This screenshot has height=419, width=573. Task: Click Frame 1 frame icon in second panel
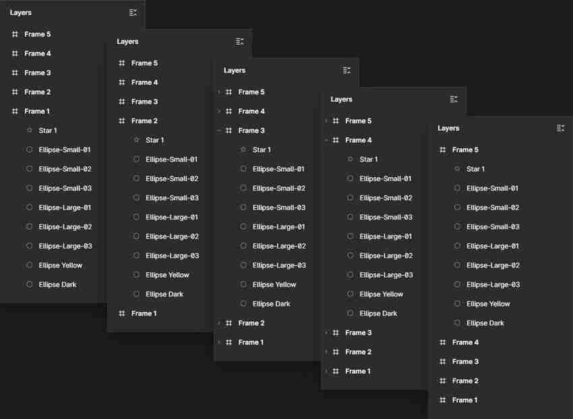pyautogui.click(x=122, y=313)
